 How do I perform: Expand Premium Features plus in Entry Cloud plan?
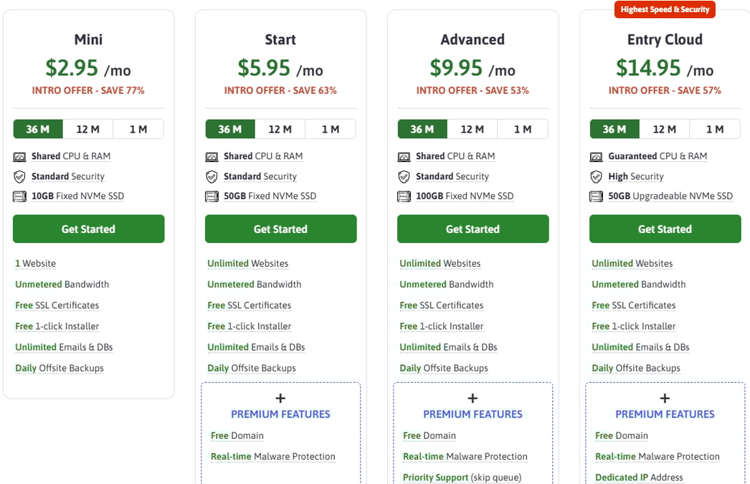665,399
